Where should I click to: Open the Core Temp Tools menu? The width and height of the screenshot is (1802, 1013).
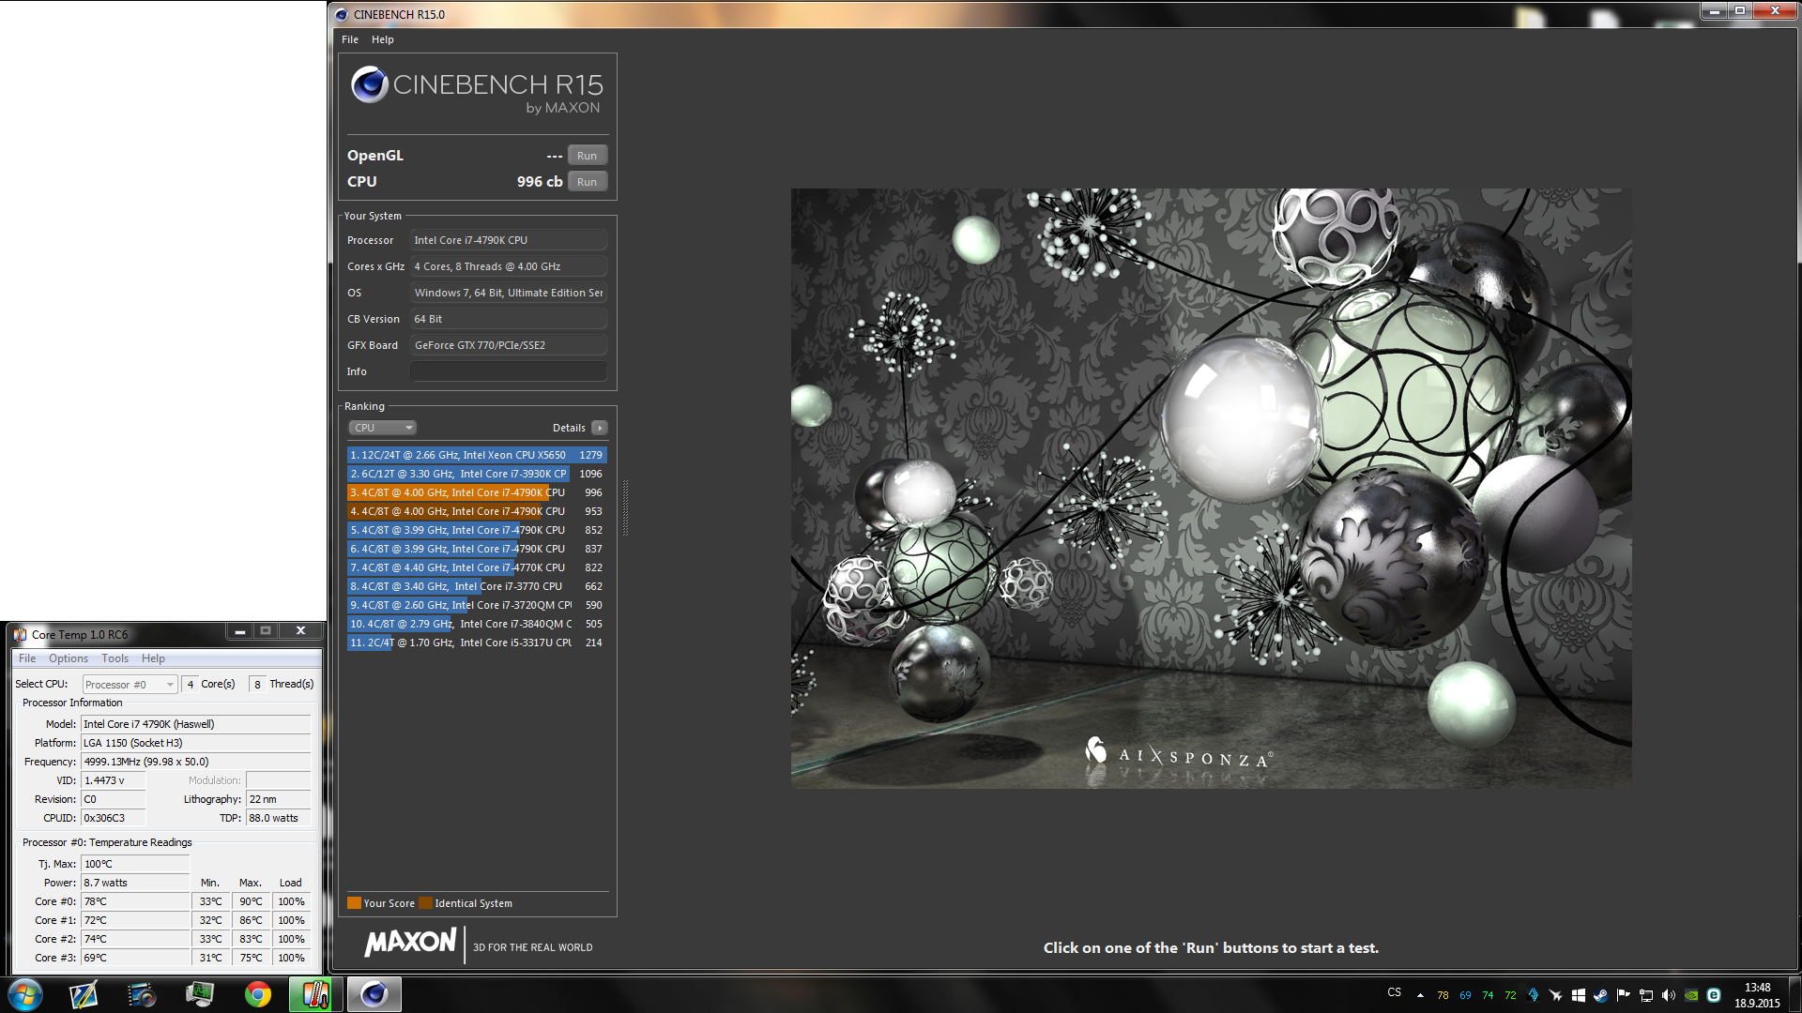tap(115, 658)
